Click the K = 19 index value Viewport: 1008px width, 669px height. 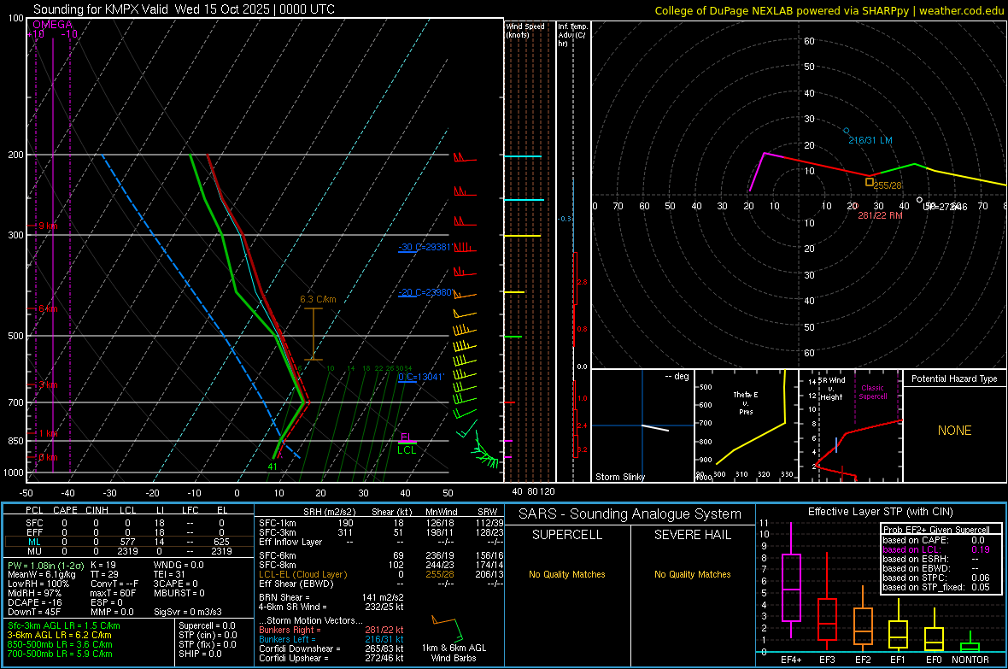point(103,566)
